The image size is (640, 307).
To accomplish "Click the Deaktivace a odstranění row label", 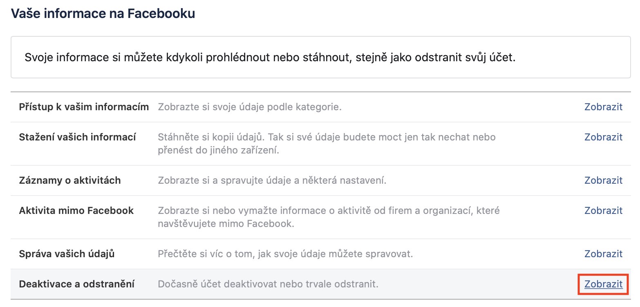I will (77, 284).
